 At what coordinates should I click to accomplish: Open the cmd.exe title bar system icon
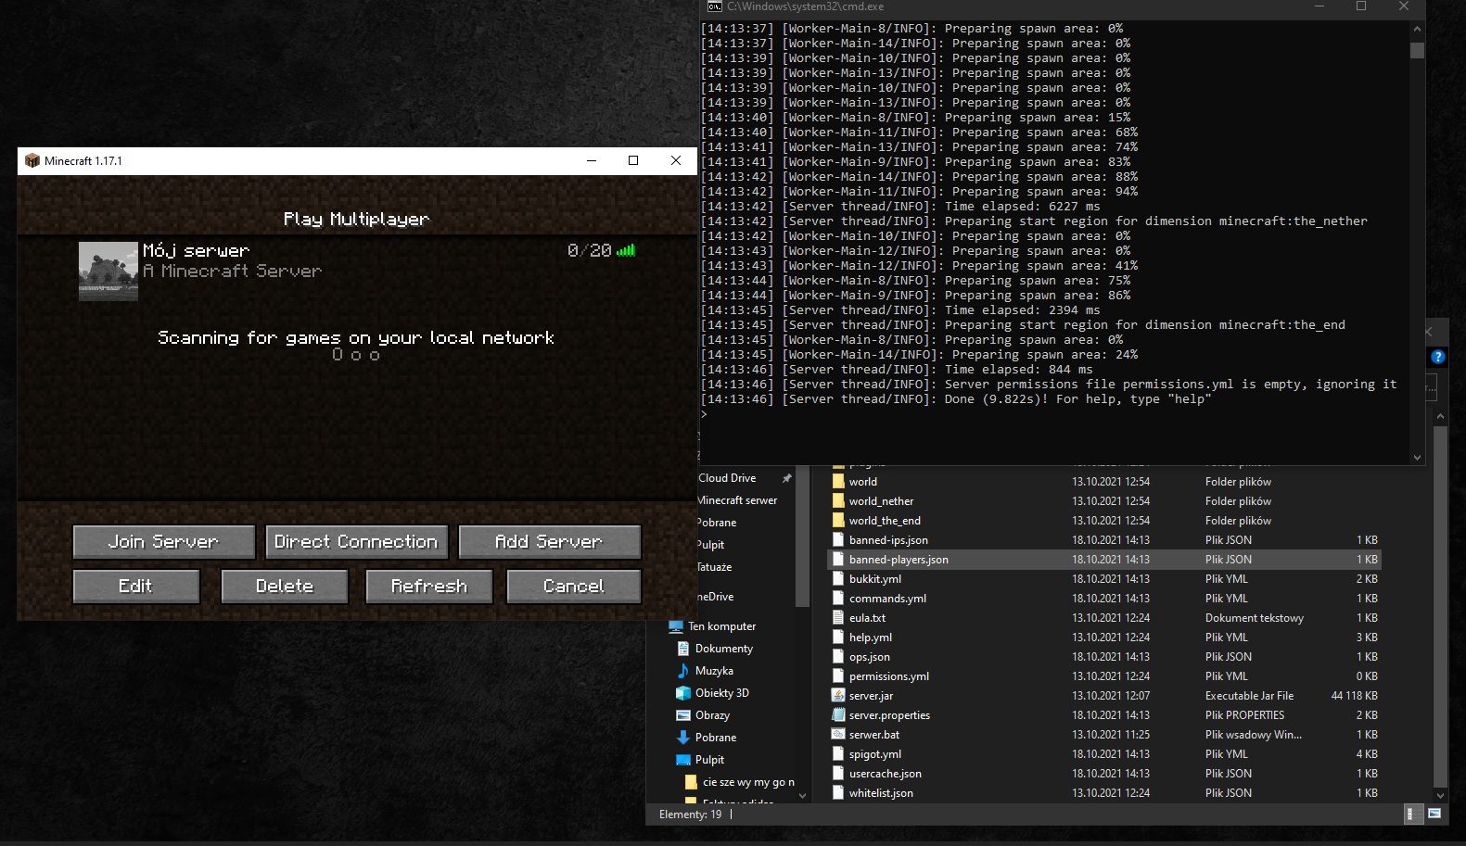[714, 6]
